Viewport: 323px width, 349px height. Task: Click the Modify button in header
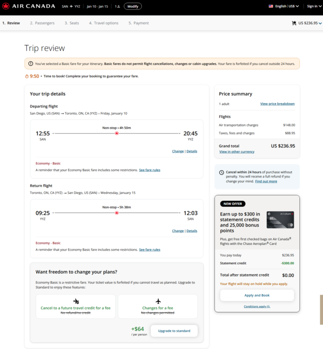tap(133, 6)
